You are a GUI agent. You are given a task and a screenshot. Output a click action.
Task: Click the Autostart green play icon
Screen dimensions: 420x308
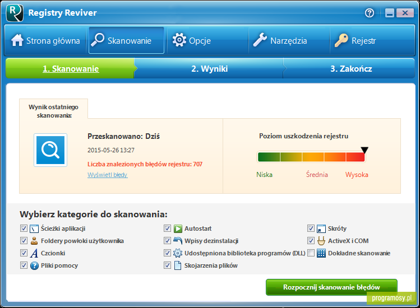pyautogui.click(x=178, y=229)
